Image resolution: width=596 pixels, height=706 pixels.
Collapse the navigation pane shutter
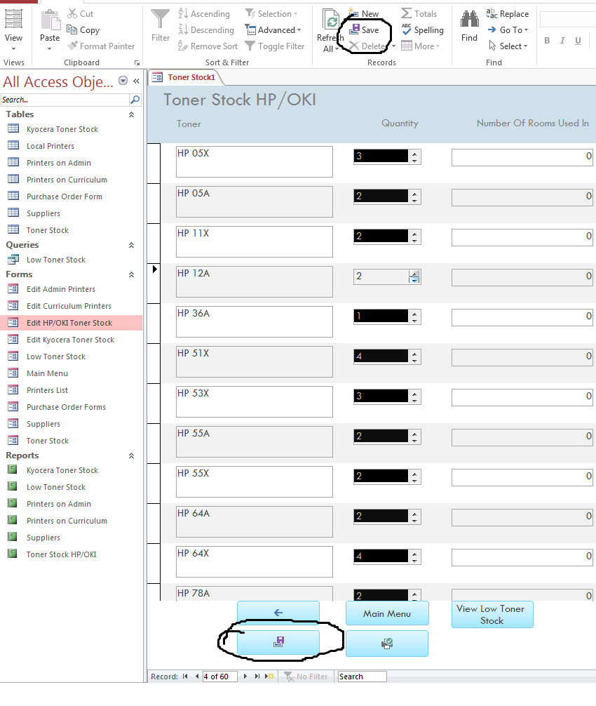click(x=136, y=81)
